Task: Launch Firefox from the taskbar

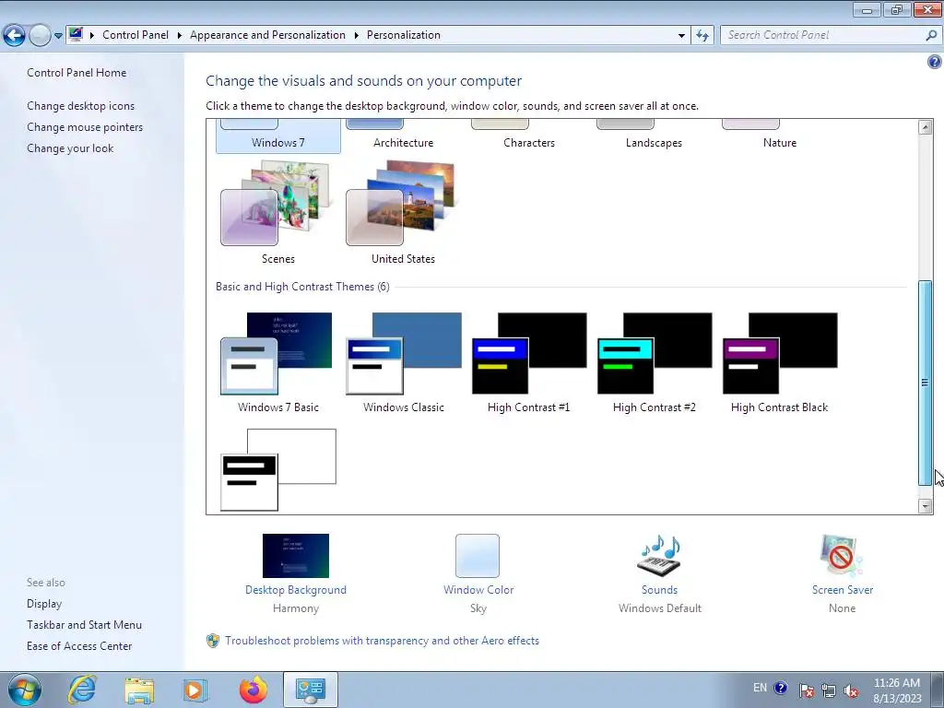Action: click(x=254, y=690)
